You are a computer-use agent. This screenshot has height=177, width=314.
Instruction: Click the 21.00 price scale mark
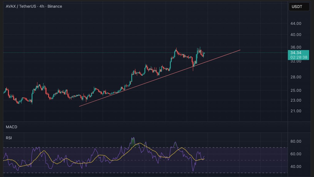point(296,111)
